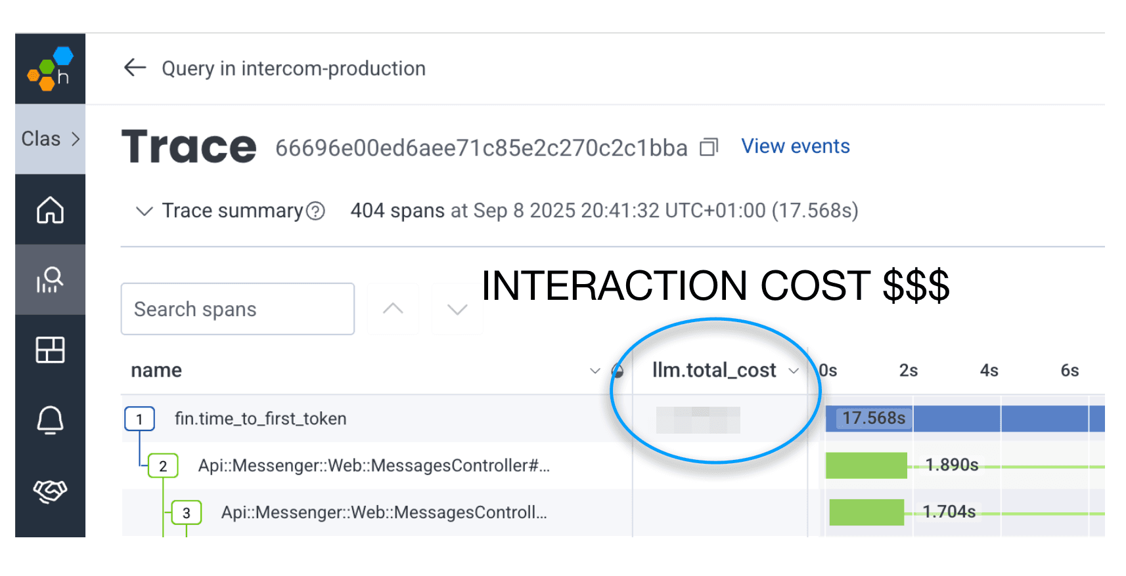Collapse span node 3
Screen dimensions: 1126x576
point(187,513)
